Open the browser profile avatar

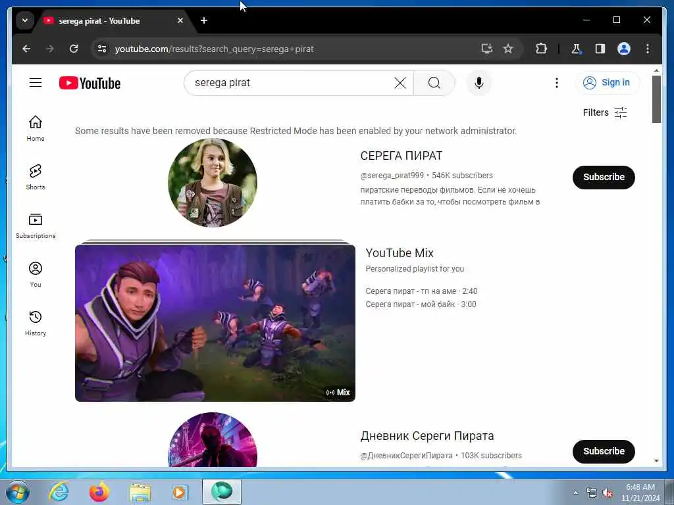click(624, 49)
